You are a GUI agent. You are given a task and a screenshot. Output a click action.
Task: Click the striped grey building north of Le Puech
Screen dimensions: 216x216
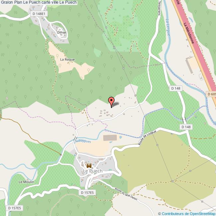coord(110,138)
